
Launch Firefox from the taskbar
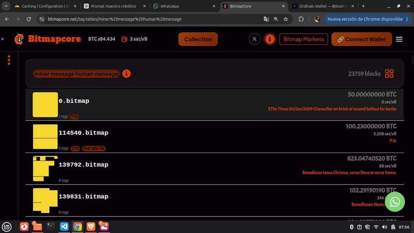(24, 227)
